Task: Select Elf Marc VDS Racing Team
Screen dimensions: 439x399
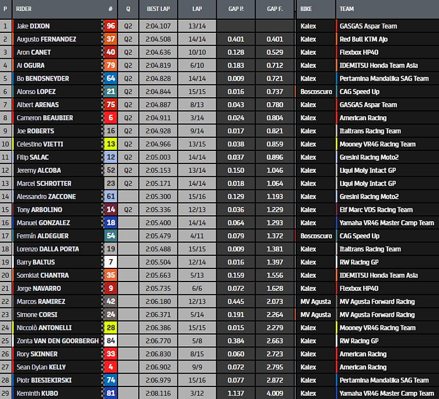Action: pos(376,210)
